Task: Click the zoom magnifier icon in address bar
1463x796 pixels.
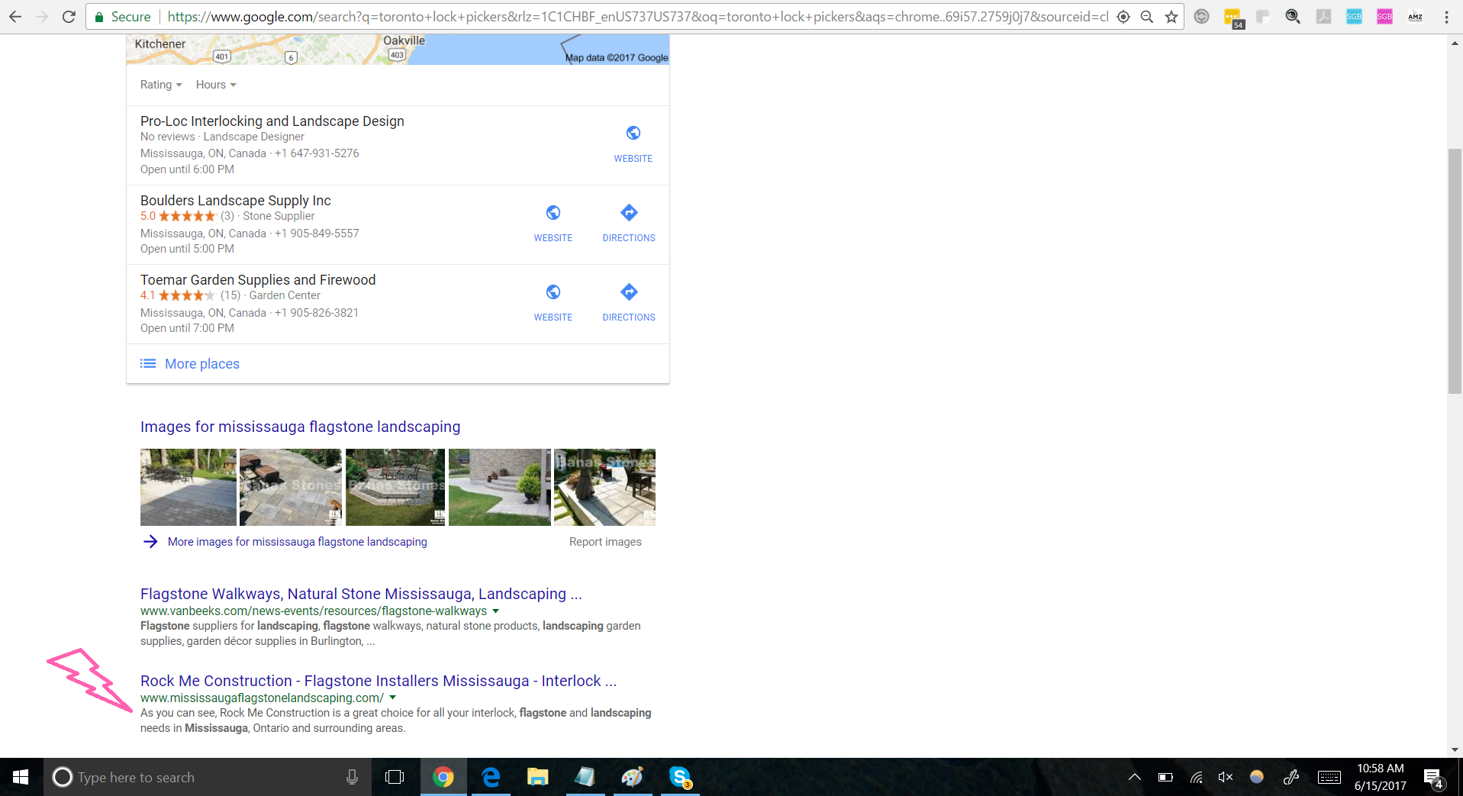Action: 1146,17
